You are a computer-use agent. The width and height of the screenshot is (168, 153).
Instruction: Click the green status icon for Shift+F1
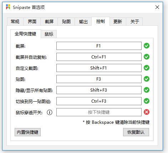click(147, 68)
